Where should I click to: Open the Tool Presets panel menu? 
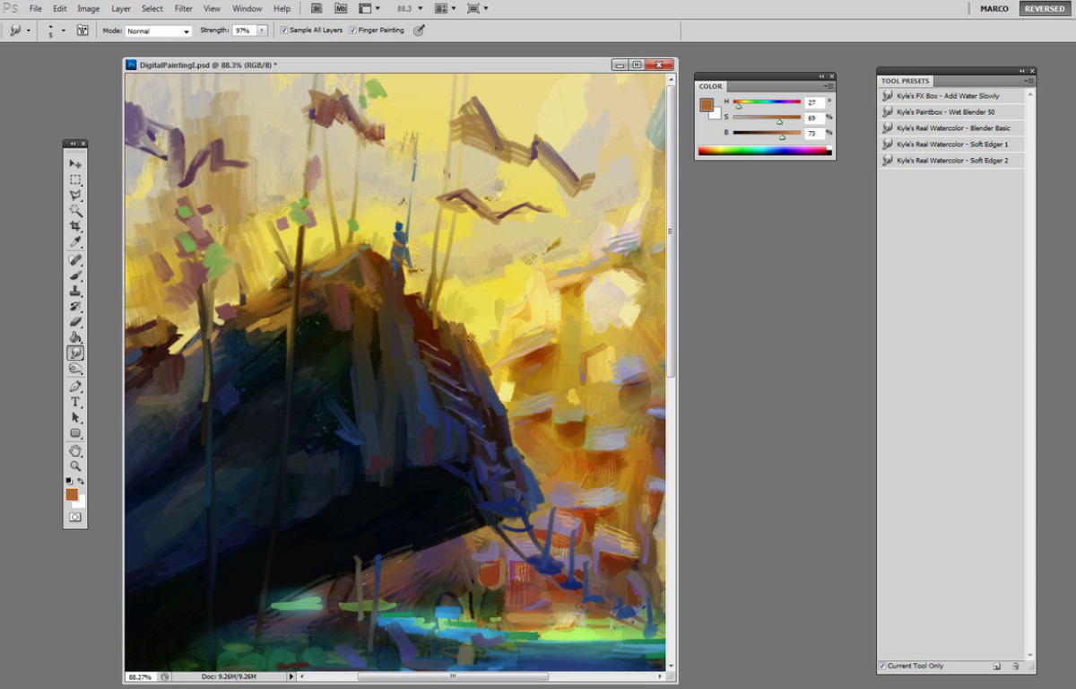pos(1030,81)
